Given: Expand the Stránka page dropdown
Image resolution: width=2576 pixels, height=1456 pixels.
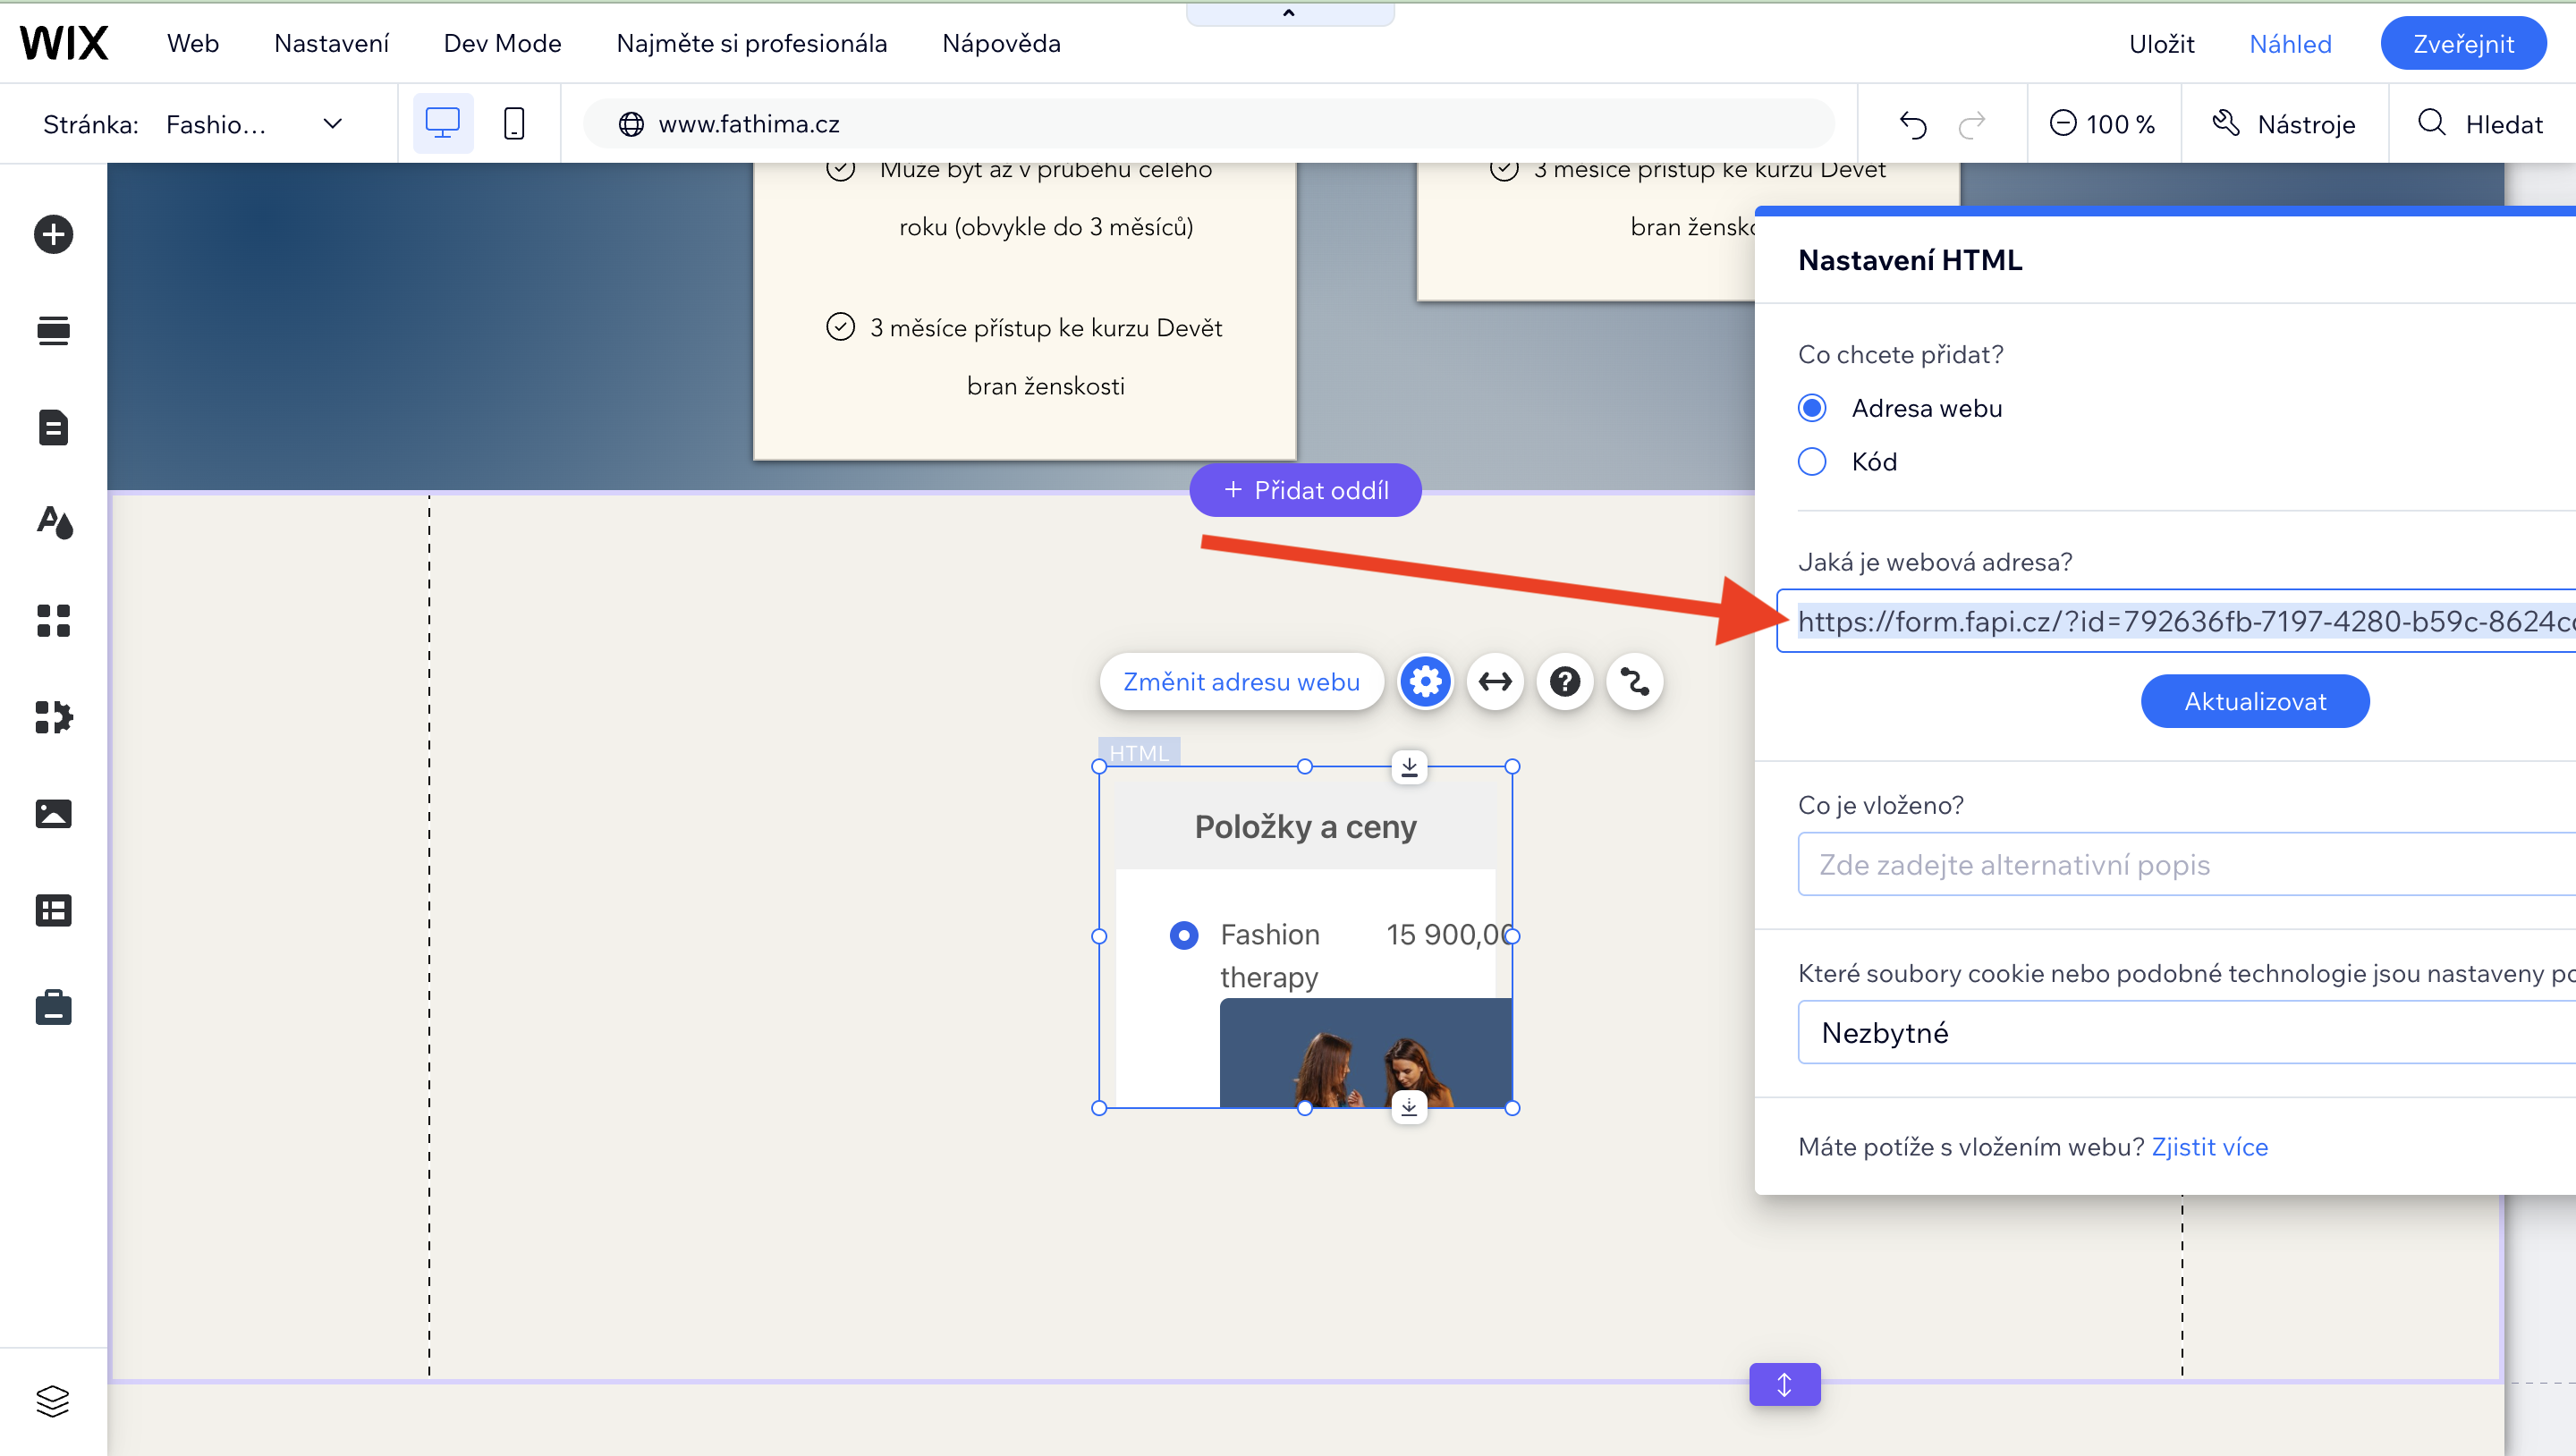Looking at the screenshot, I should click(332, 124).
